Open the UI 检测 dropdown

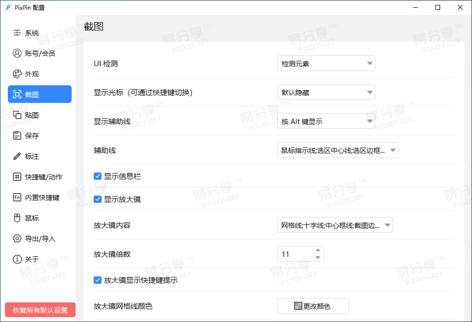326,63
